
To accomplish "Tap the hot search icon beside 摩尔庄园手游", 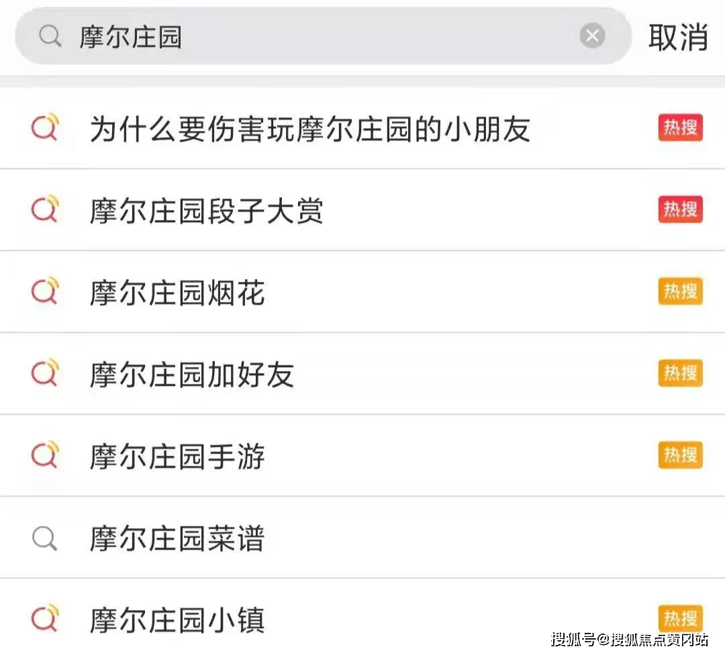I will click(x=46, y=455).
